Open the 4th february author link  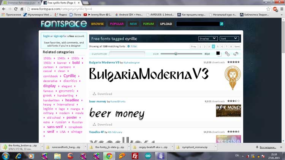(115, 132)
